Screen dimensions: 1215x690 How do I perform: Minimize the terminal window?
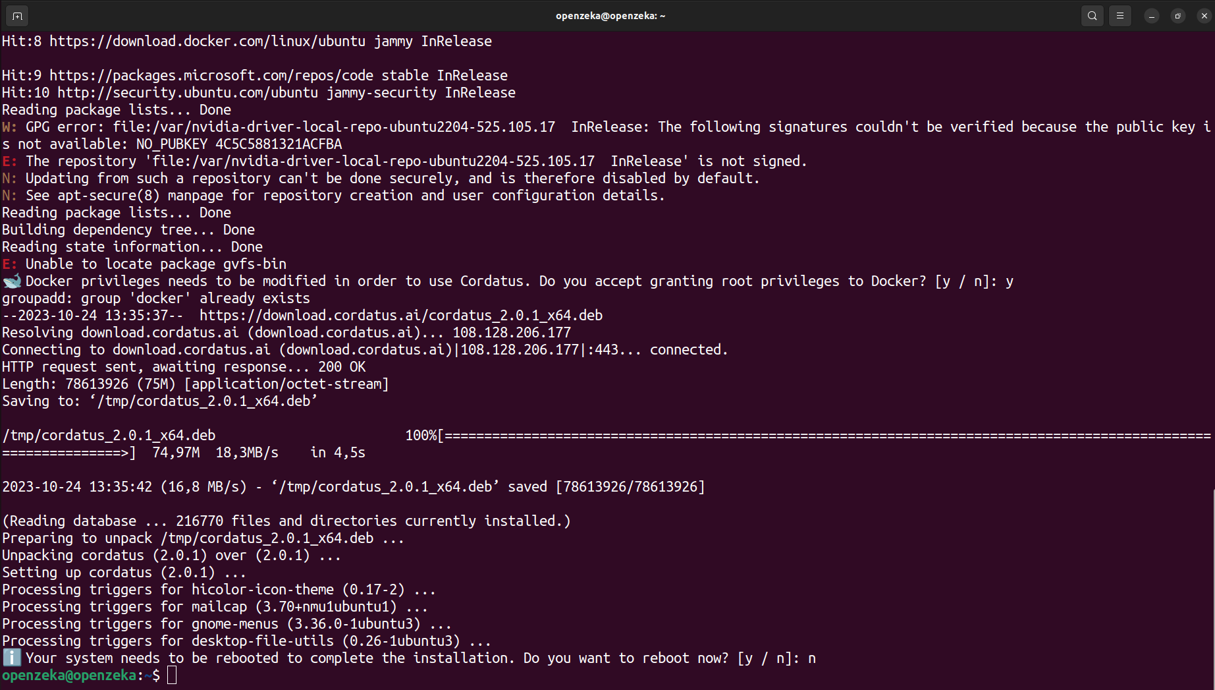point(1152,16)
